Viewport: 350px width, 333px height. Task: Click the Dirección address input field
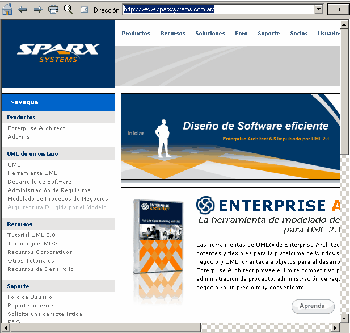pyautogui.click(x=219, y=10)
